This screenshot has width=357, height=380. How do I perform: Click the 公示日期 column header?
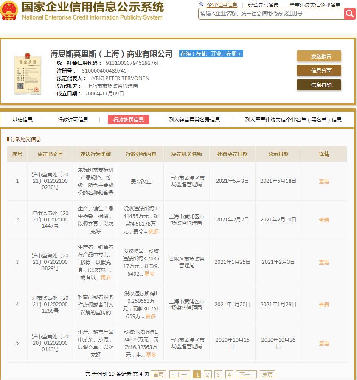point(278,154)
